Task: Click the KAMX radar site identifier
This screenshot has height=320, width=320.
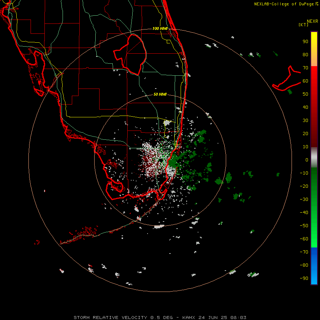Action: [x=188, y=318]
